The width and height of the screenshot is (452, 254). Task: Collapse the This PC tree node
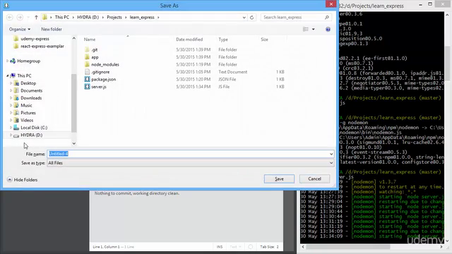[8, 75]
